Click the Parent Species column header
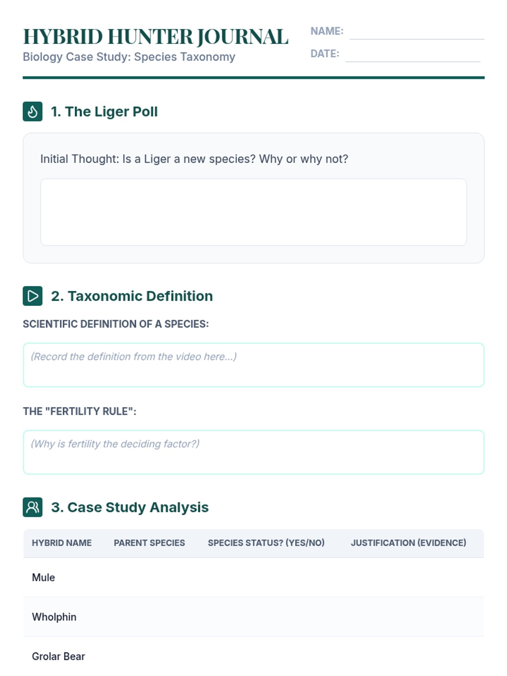507x676 pixels. [x=149, y=543]
